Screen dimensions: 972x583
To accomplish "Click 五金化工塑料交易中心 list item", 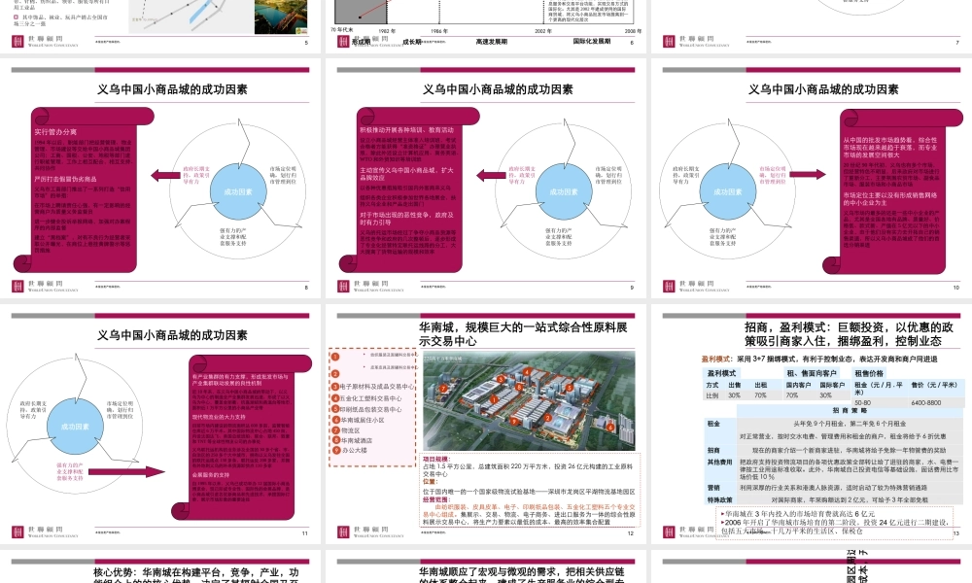I will (x=370, y=398).
